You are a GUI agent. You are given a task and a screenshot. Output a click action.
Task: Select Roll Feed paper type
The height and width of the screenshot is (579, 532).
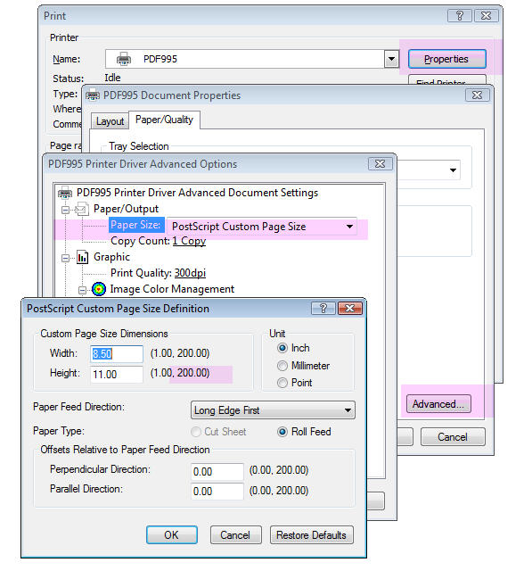(282, 432)
